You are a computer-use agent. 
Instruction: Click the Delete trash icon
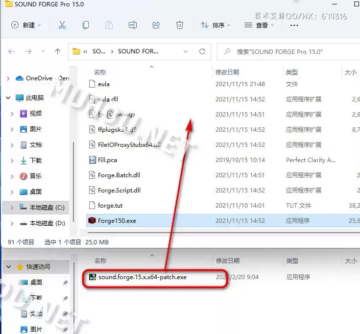tap(180, 25)
